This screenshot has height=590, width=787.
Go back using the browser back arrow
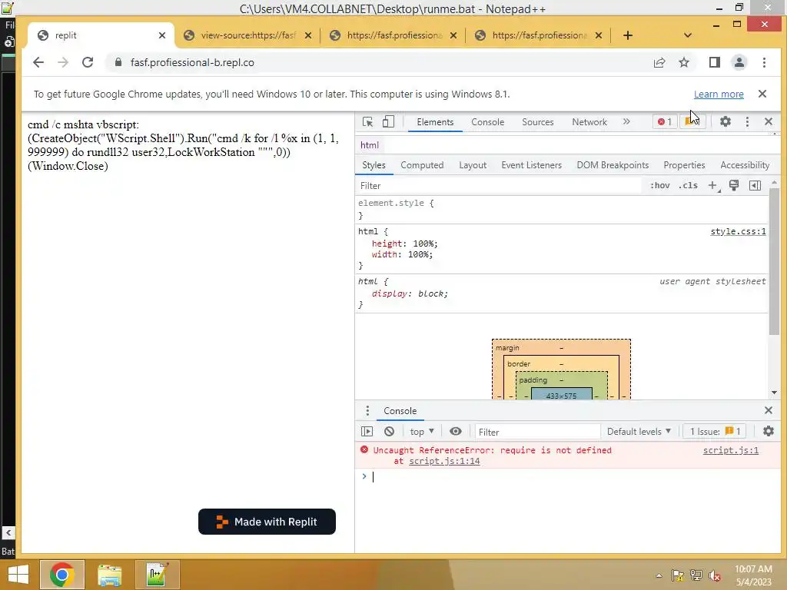coord(38,62)
